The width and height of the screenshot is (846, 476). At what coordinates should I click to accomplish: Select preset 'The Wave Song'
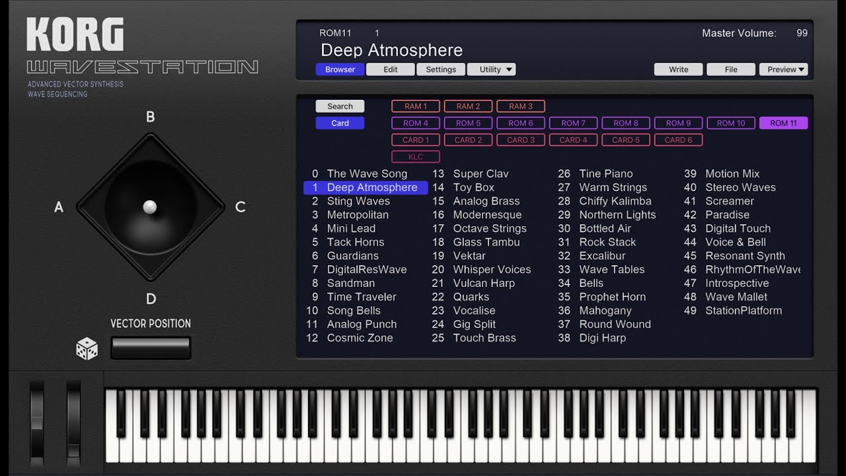point(367,174)
